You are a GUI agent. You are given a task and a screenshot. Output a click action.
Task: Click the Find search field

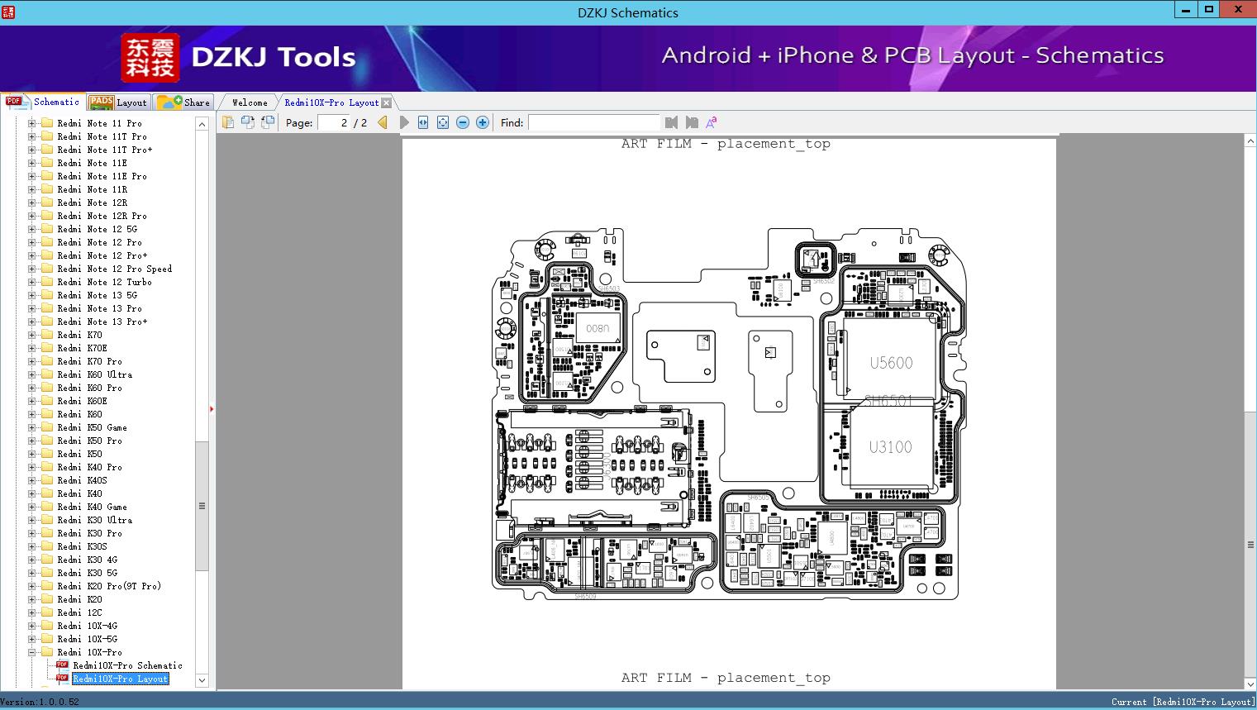594,122
